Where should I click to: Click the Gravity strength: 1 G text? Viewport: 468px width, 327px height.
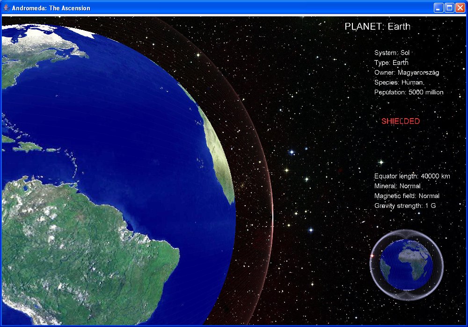tap(405, 206)
